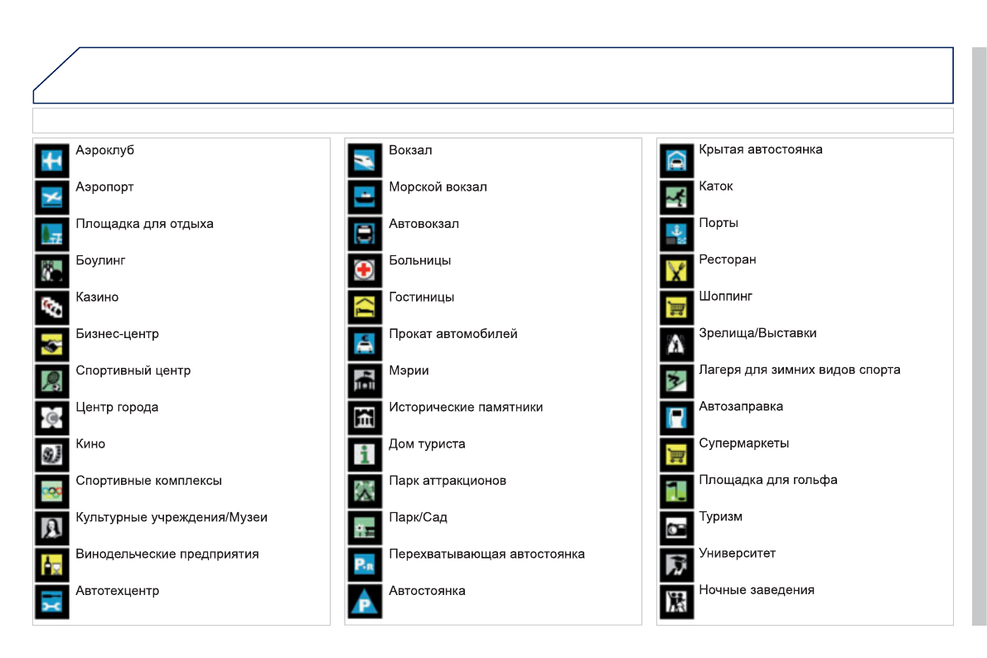Click the Автотехцентр wrench icon
This screenshot has height=658, width=987.
tap(51, 602)
